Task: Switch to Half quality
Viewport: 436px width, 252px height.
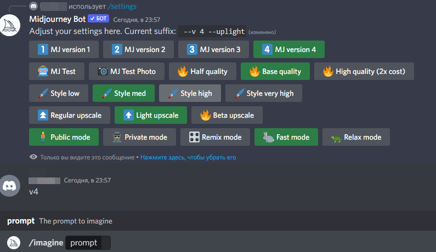Action: (x=202, y=71)
